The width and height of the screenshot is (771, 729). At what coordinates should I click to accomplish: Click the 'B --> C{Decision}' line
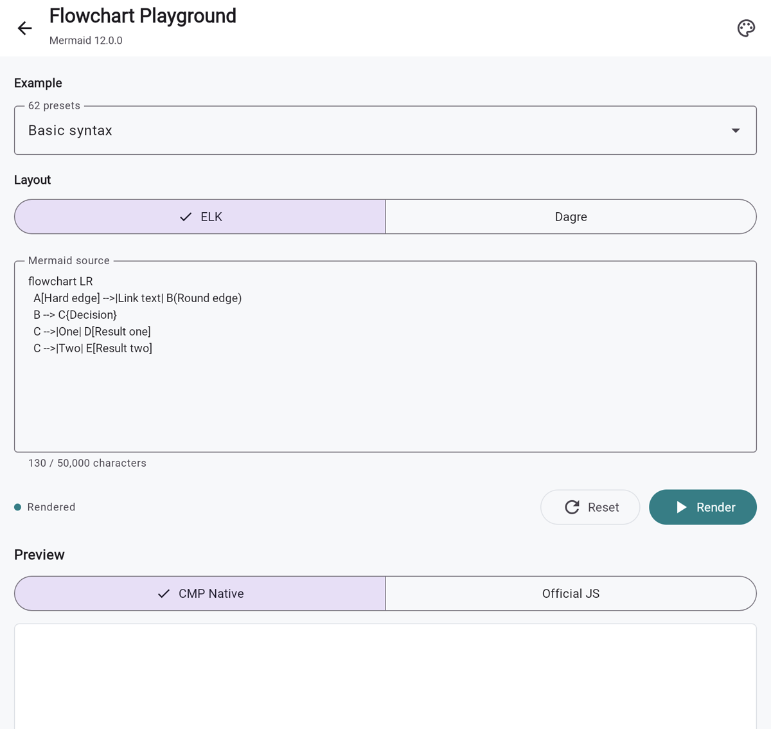click(75, 315)
